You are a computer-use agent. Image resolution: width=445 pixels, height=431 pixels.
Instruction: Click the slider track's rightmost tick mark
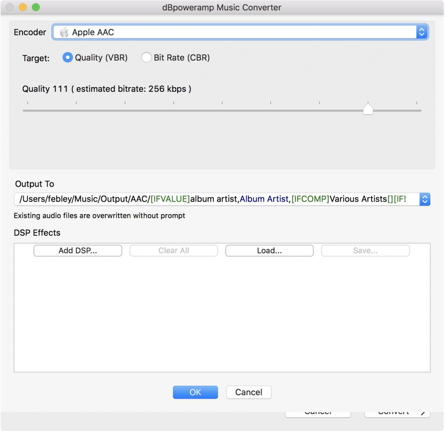click(417, 103)
